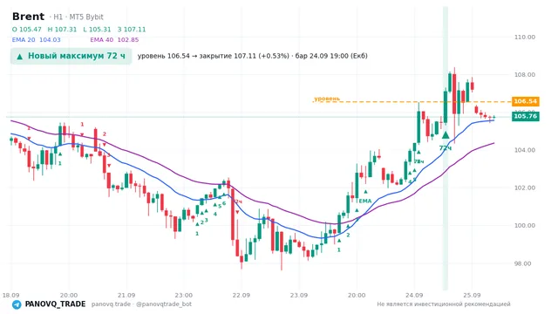558x314 pixels.
Task: Click the 108.00 price axis label
Action: pos(525,75)
